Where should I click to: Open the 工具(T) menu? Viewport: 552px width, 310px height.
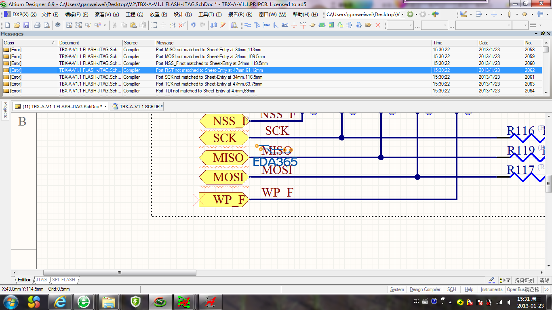click(x=210, y=14)
